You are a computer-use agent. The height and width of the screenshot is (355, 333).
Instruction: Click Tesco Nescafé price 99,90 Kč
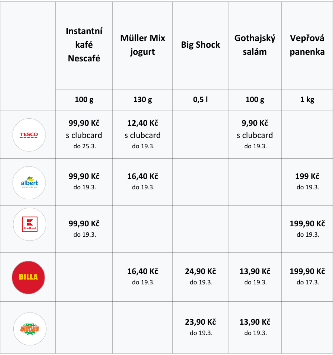84,123
